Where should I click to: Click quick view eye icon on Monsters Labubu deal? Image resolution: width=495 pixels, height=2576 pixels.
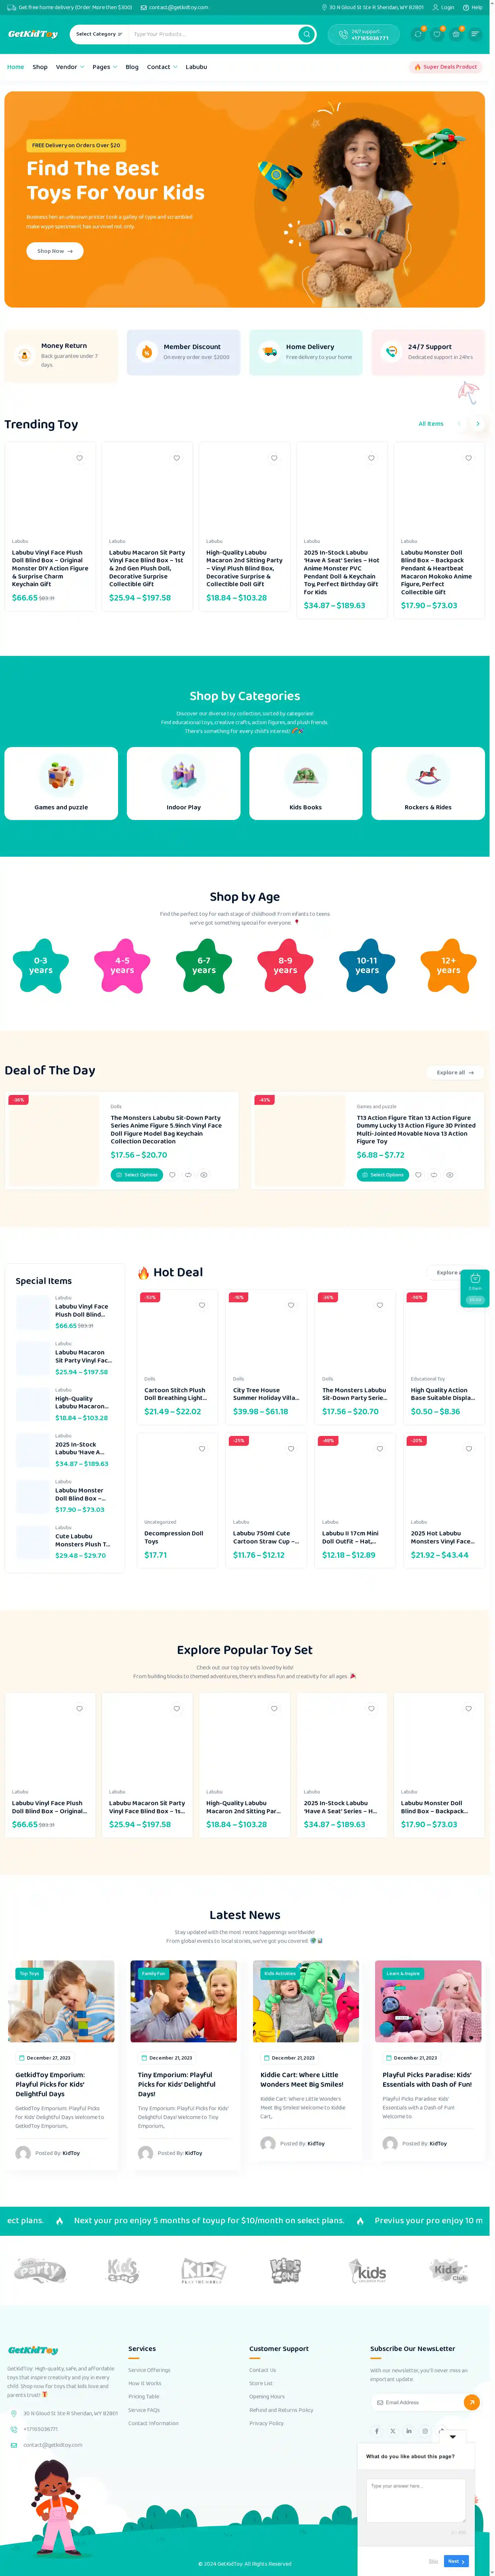coord(203,1175)
